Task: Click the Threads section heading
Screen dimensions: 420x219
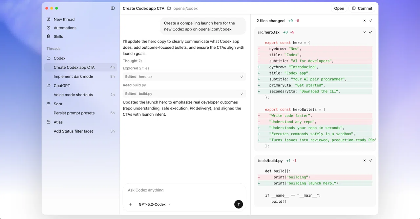Action: pyautogui.click(x=53, y=48)
